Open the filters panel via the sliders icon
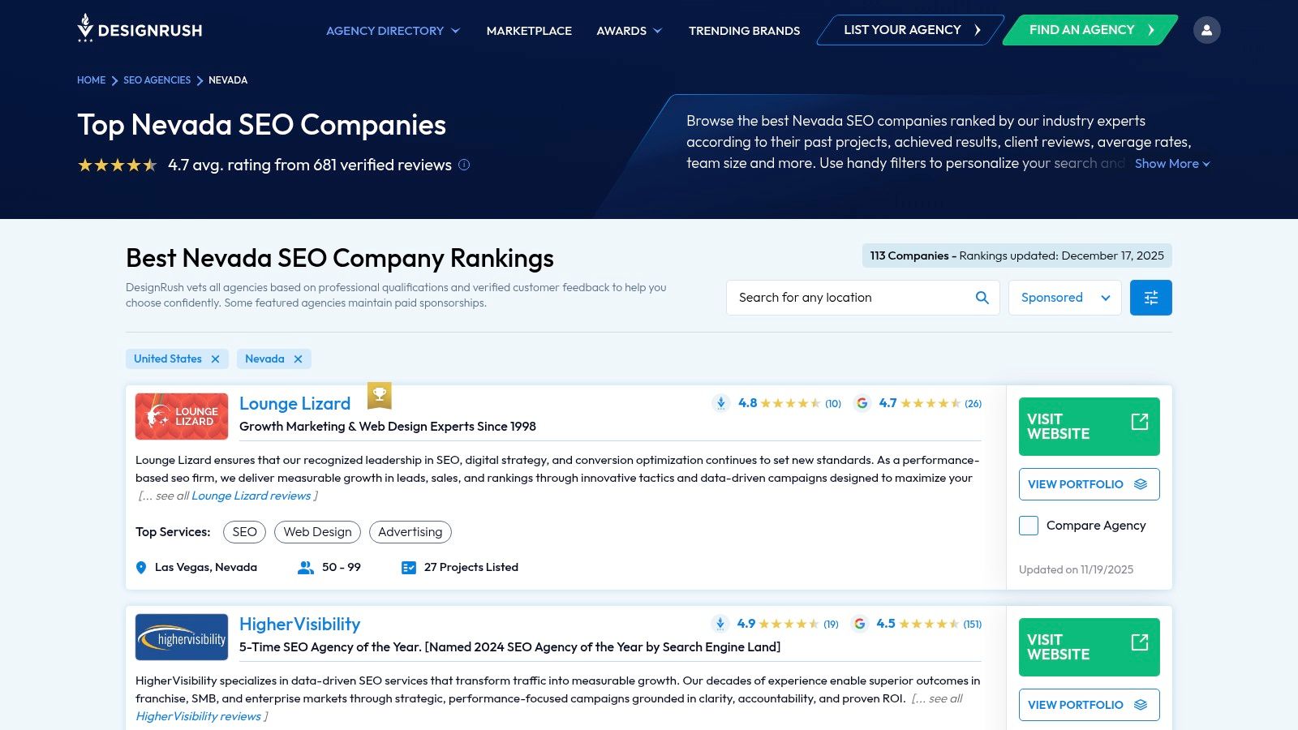 (1150, 297)
